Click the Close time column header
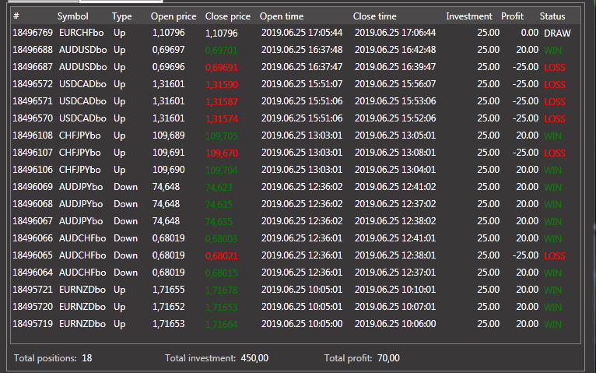 coord(375,16)
